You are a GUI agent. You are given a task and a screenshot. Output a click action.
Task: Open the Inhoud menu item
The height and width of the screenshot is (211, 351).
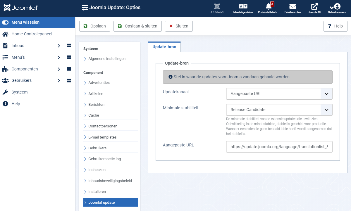tap(18, 46)
